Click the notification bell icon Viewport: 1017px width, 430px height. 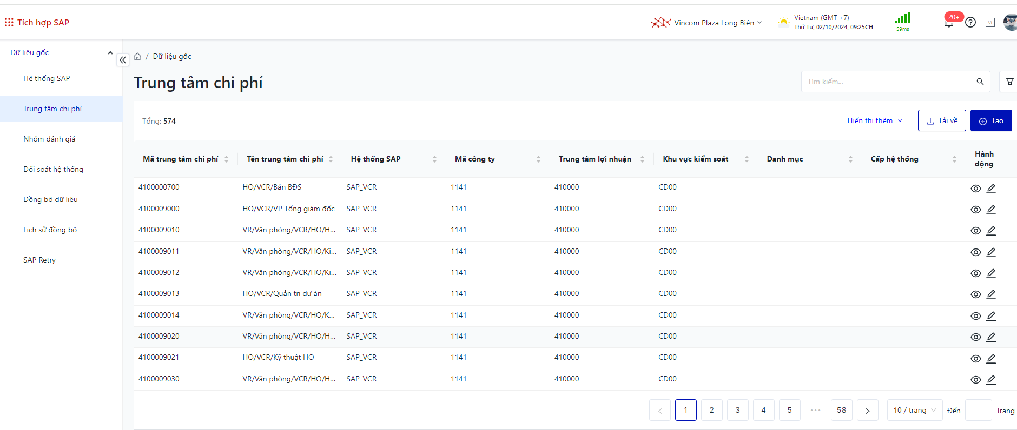948,23
